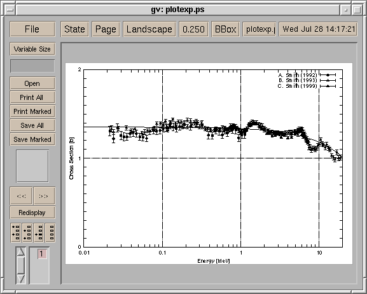Click the C. Smith (1999) legend entry
The height and width of the screenshot is (294, 367).
(x=307, y=86)
